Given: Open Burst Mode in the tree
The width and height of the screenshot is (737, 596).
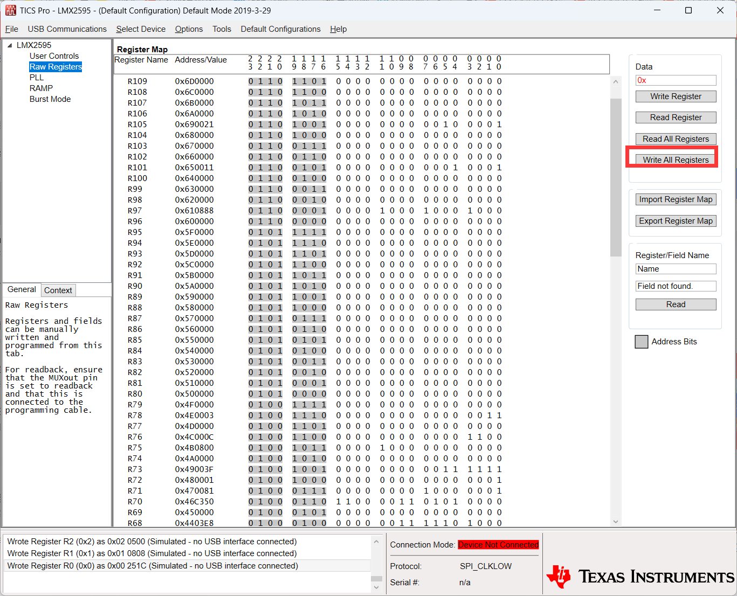Looking at the screenshot, I should tap(50, 99).
